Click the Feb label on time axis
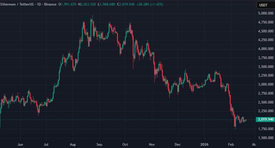Screen dimensions: 275x148 [x=231, y=145]
